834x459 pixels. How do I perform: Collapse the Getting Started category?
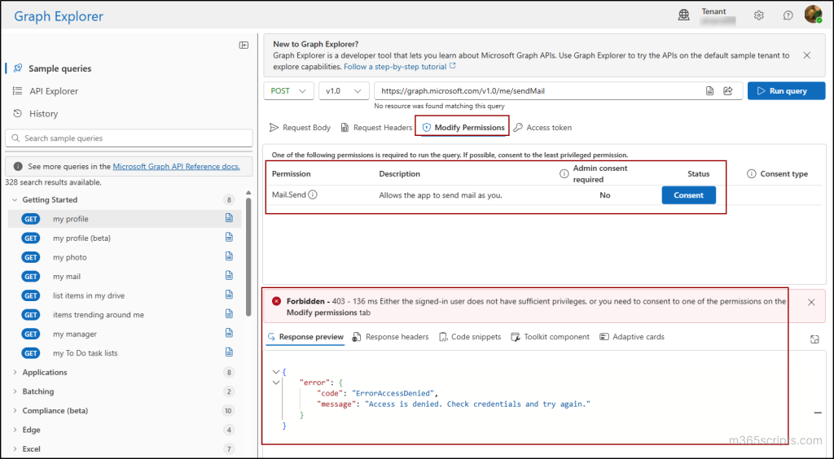(15, 199)
